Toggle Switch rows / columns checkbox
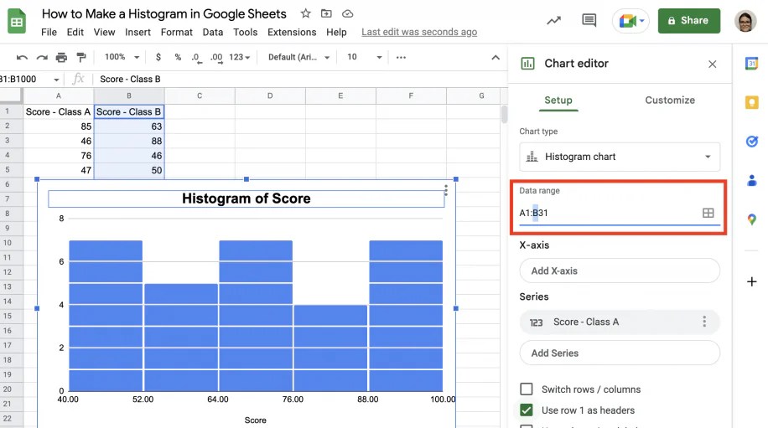Viewport: 768px width, 428px height. click(526, 389)
